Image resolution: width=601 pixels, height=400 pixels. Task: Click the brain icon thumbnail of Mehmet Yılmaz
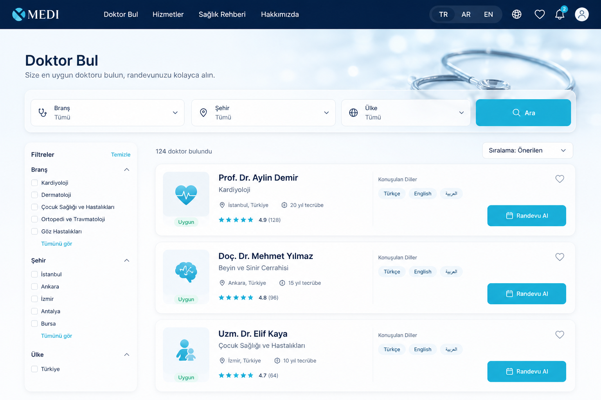tap(186, 272)
